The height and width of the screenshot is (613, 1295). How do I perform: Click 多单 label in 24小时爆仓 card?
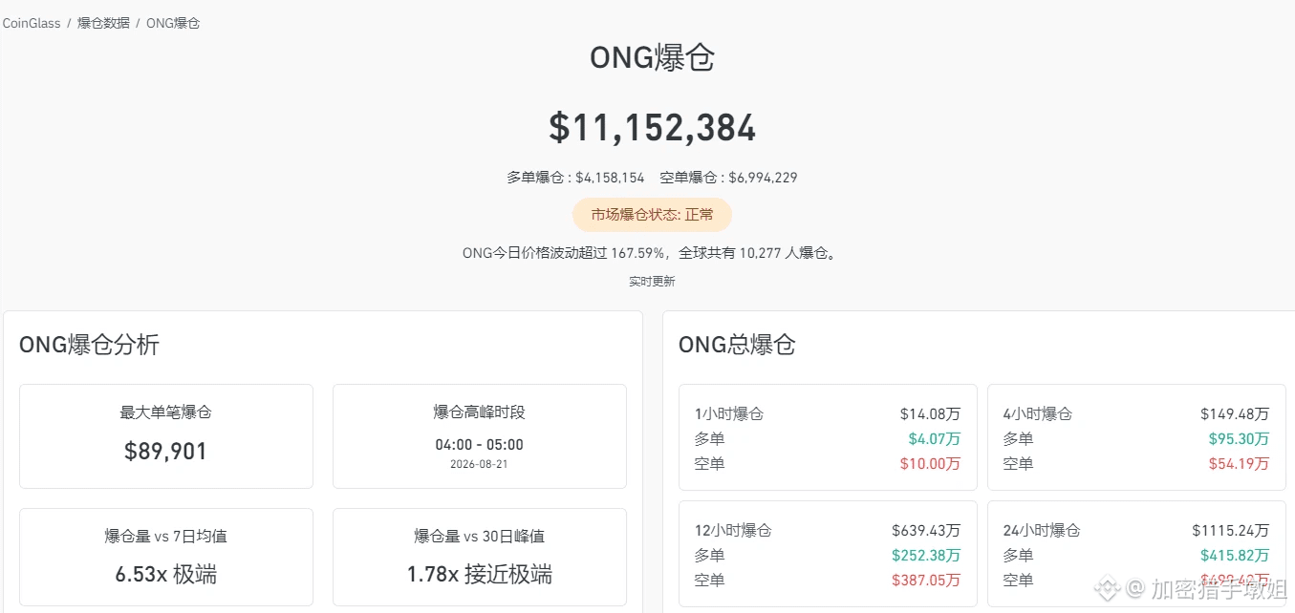1019,556
